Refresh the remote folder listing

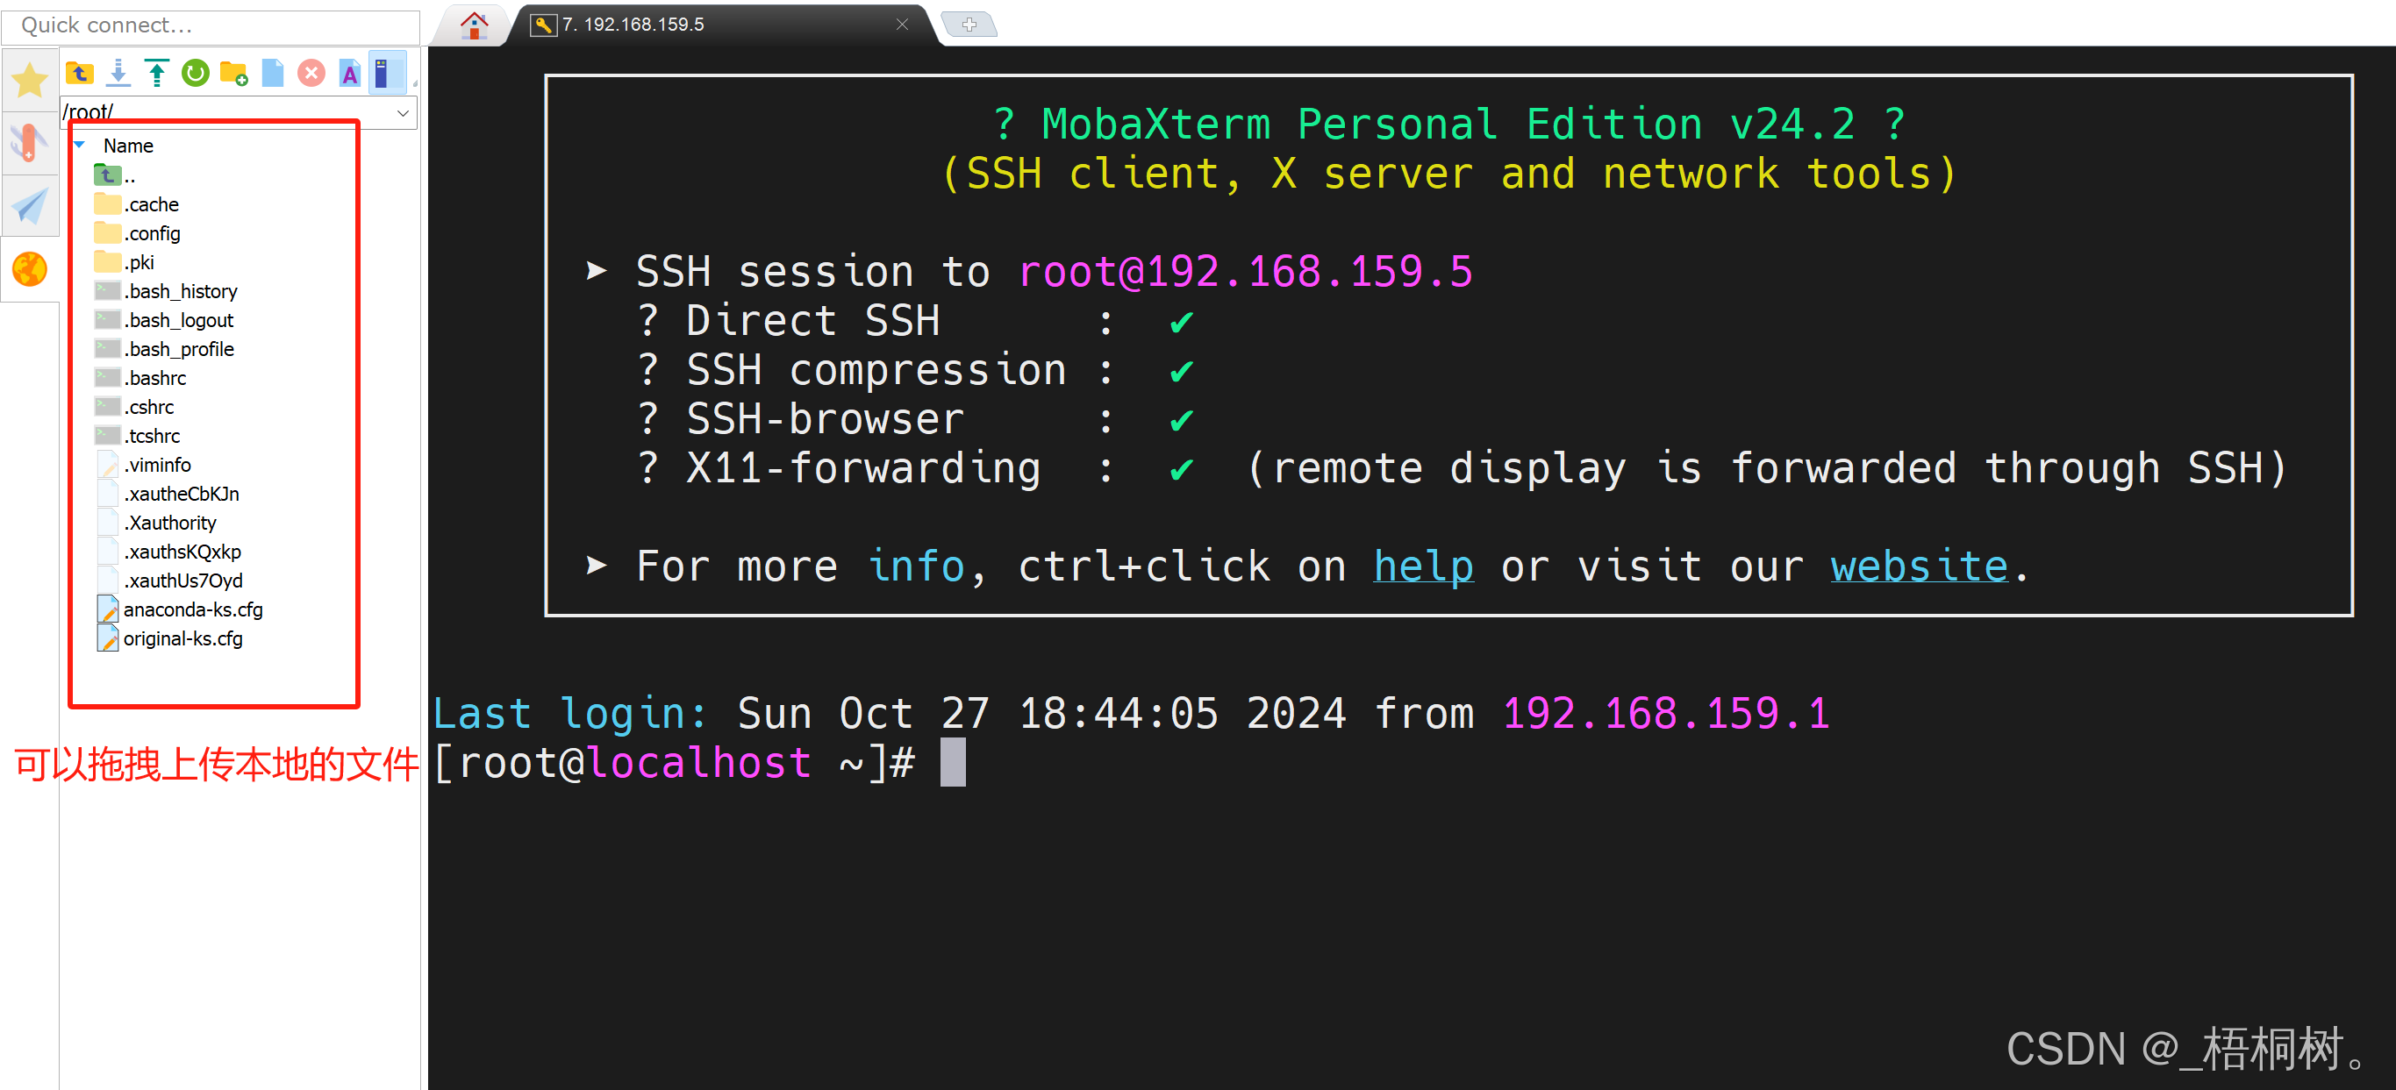pyautogui.click(x=196, y=73)
